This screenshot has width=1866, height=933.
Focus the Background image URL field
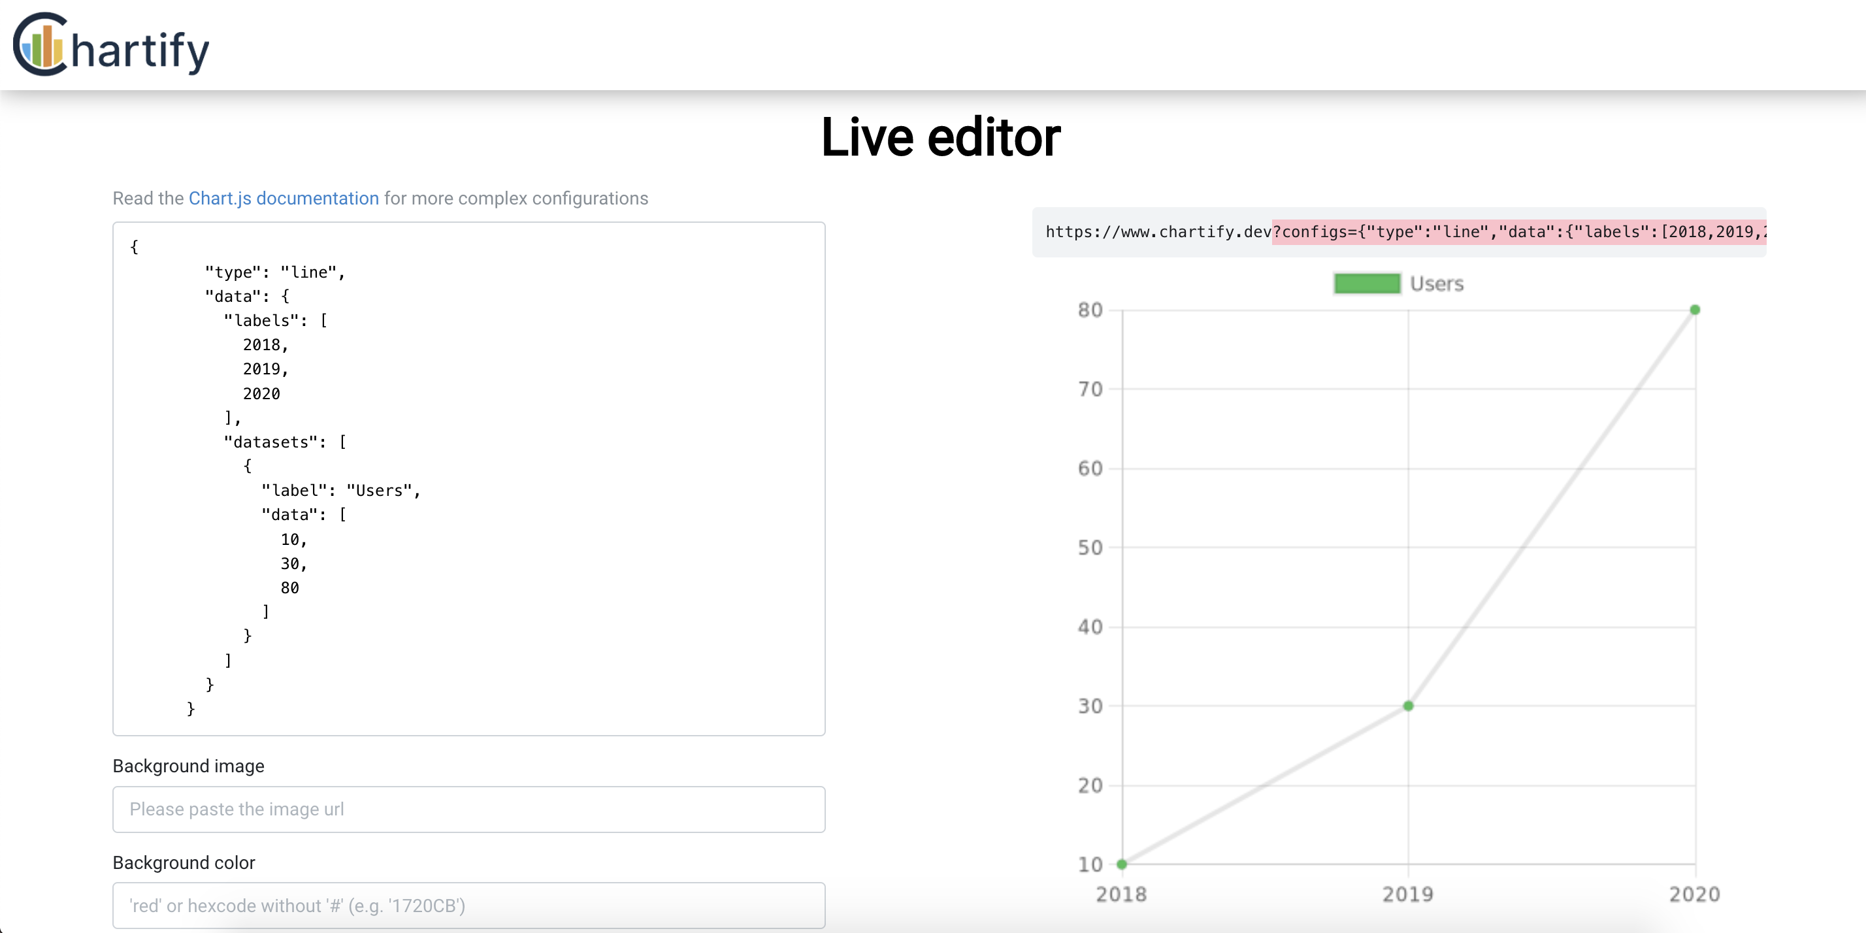click(468, 809)
